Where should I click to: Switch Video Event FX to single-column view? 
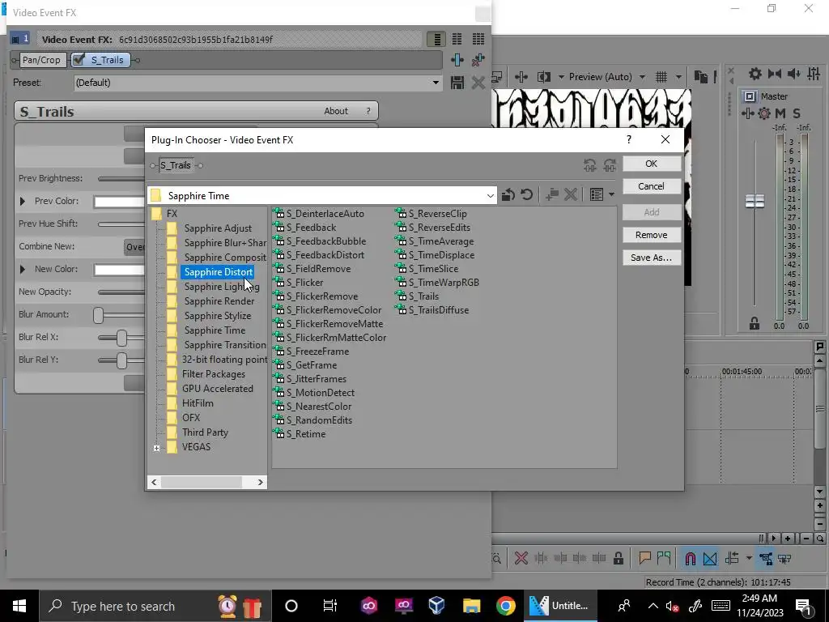point(436,39)
